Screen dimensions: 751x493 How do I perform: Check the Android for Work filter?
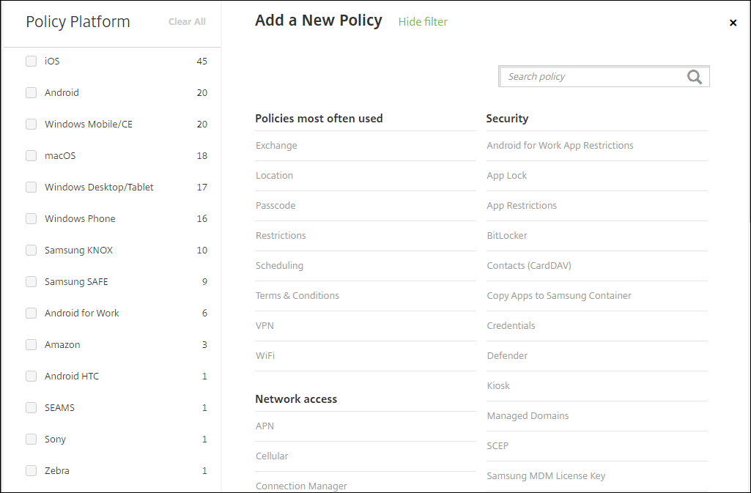[32, 314]
